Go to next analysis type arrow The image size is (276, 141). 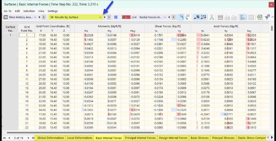pos(44,17)
